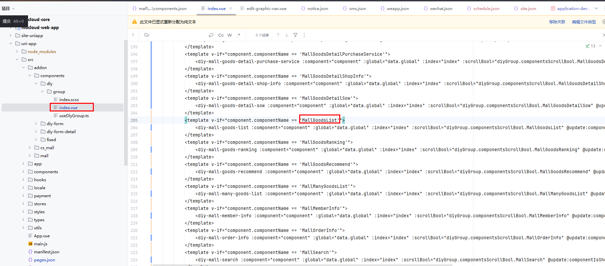Open the 项目 view dropdown
This screenshot has width=605, height=266.
(8, 8)
